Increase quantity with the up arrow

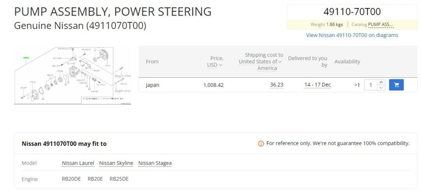tap(381, 82)
